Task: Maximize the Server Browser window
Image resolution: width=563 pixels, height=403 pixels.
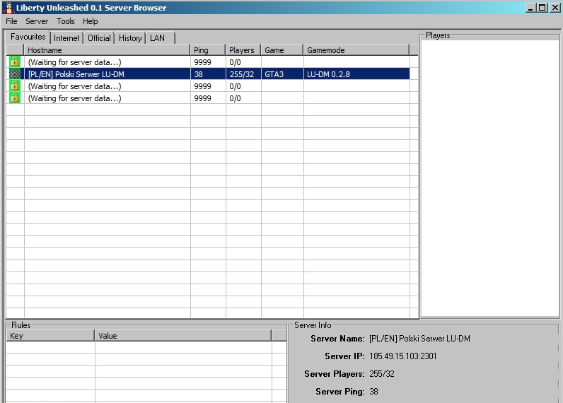Action: [x=542, y=8]
